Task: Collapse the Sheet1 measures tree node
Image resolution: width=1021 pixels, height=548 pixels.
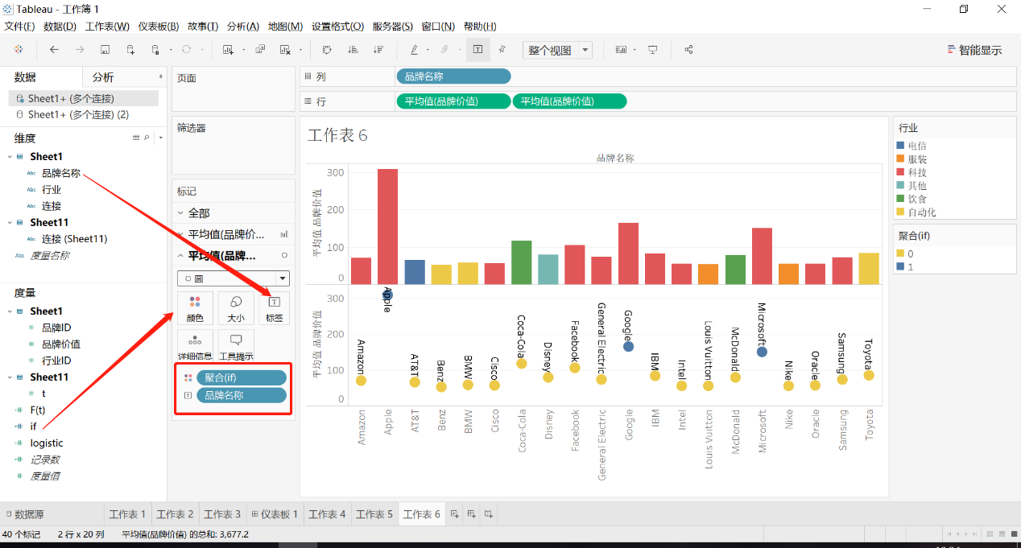Action: [10, 311]
